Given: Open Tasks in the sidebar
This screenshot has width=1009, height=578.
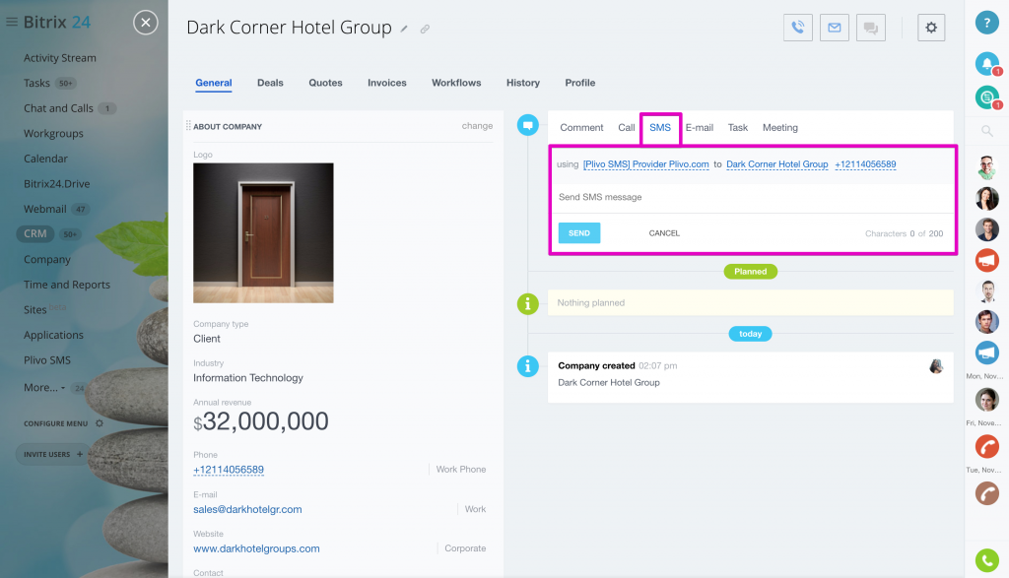Looking at the screenshot, I should (36, 83).
